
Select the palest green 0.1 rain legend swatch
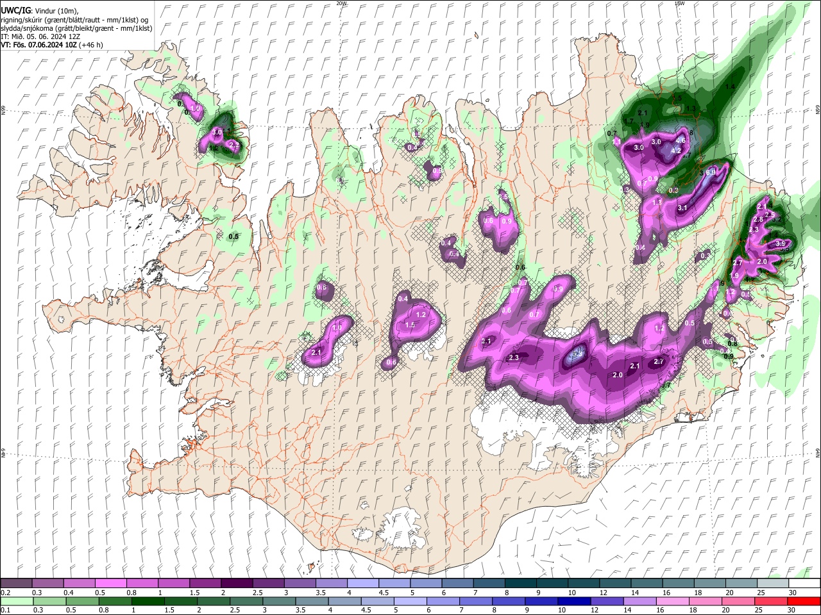(16, 601)
